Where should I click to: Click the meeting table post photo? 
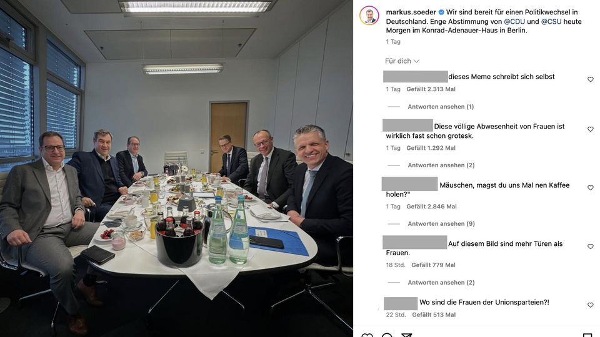click(176, 168)
